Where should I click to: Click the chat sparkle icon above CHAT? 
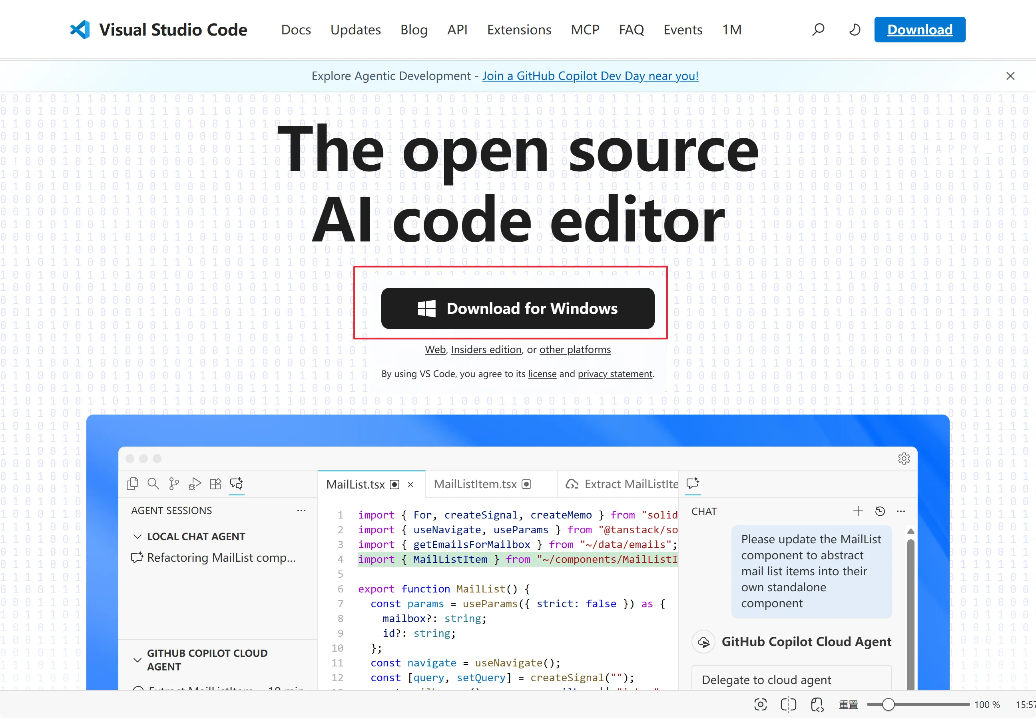pos(693,483)
